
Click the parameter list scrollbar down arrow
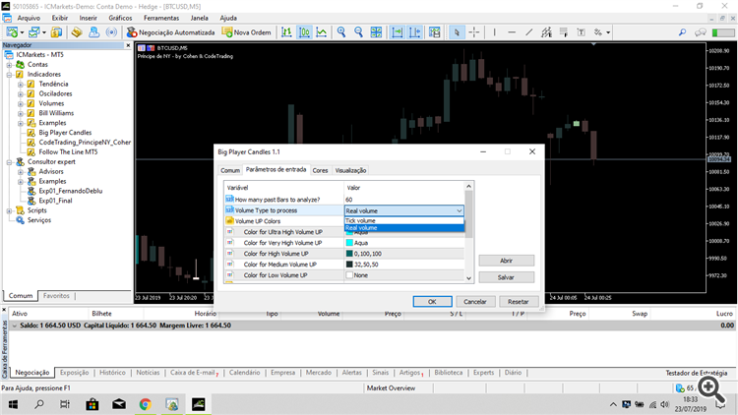468,278
